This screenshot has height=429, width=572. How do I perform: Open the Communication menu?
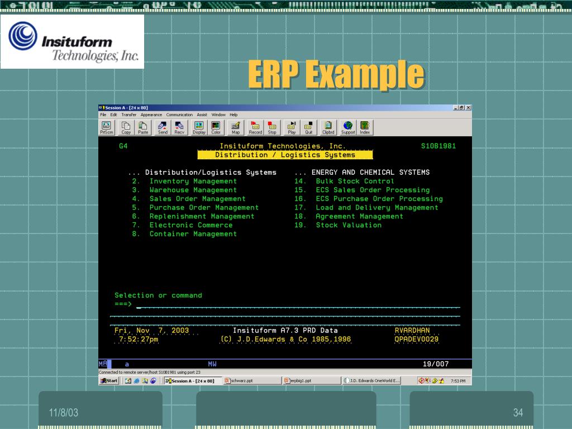[x=179, y=115]
